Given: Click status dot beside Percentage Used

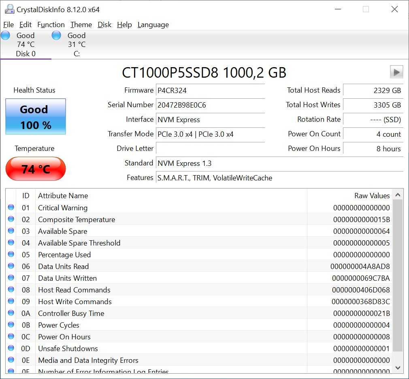Looking at the screenshot, I should 11,254.
